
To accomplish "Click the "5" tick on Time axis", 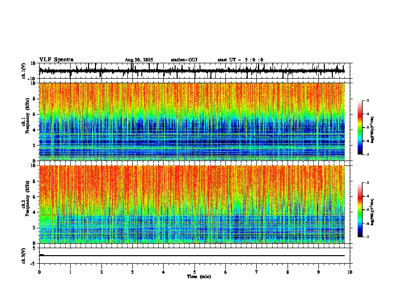I will [x=195, y=272].
